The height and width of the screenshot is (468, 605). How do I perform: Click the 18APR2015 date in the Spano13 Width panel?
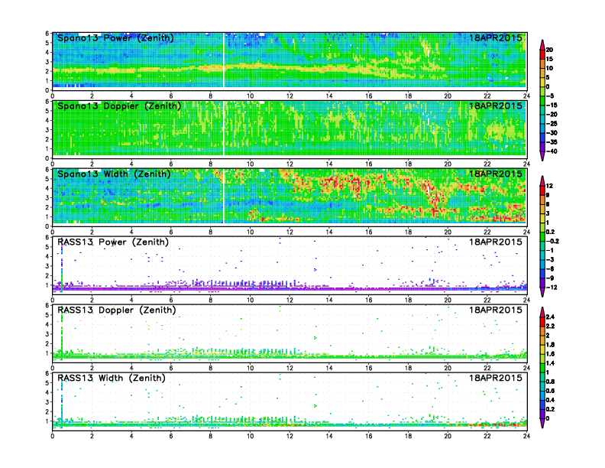pyautogui.click(x=496, y=174)
